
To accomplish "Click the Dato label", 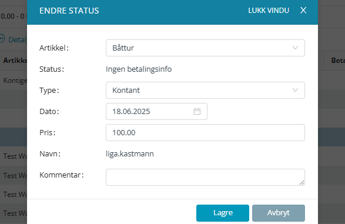I will 49,111.
